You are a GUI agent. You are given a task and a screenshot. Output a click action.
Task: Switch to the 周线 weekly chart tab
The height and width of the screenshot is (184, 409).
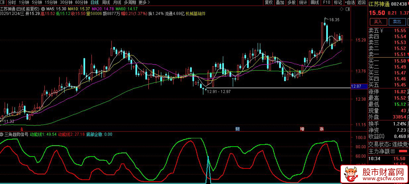(106, 2)
